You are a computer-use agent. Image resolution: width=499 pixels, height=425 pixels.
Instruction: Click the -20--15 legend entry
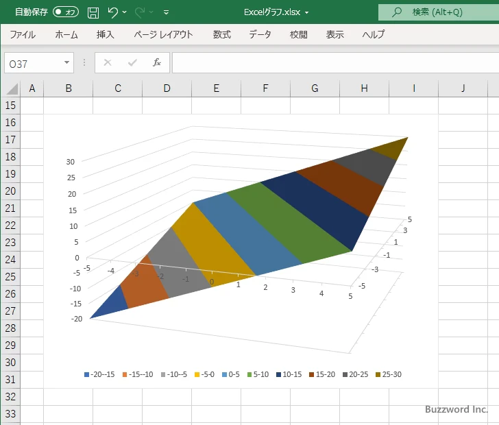(x=99, y=374)
